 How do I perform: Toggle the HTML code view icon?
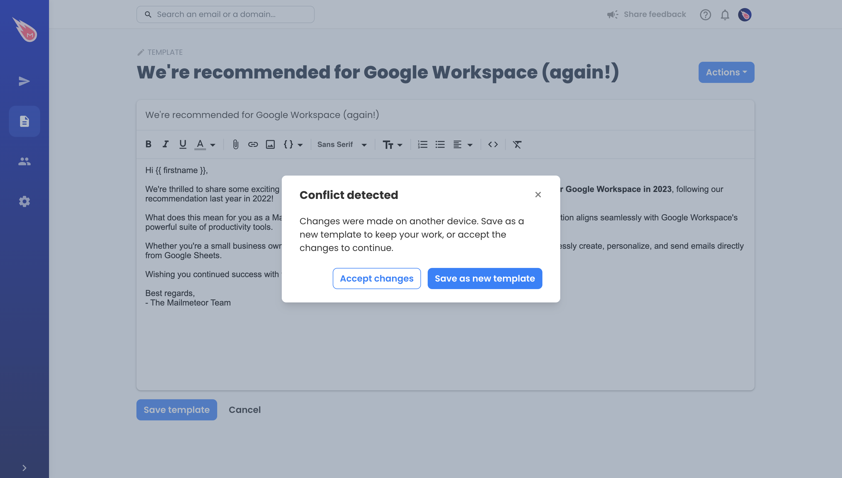click(493, 144)
